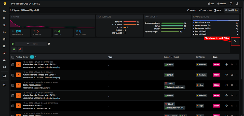Click the fgfhg green bar in Top Targets
This screenshot has width=244, height=116.
172,26
